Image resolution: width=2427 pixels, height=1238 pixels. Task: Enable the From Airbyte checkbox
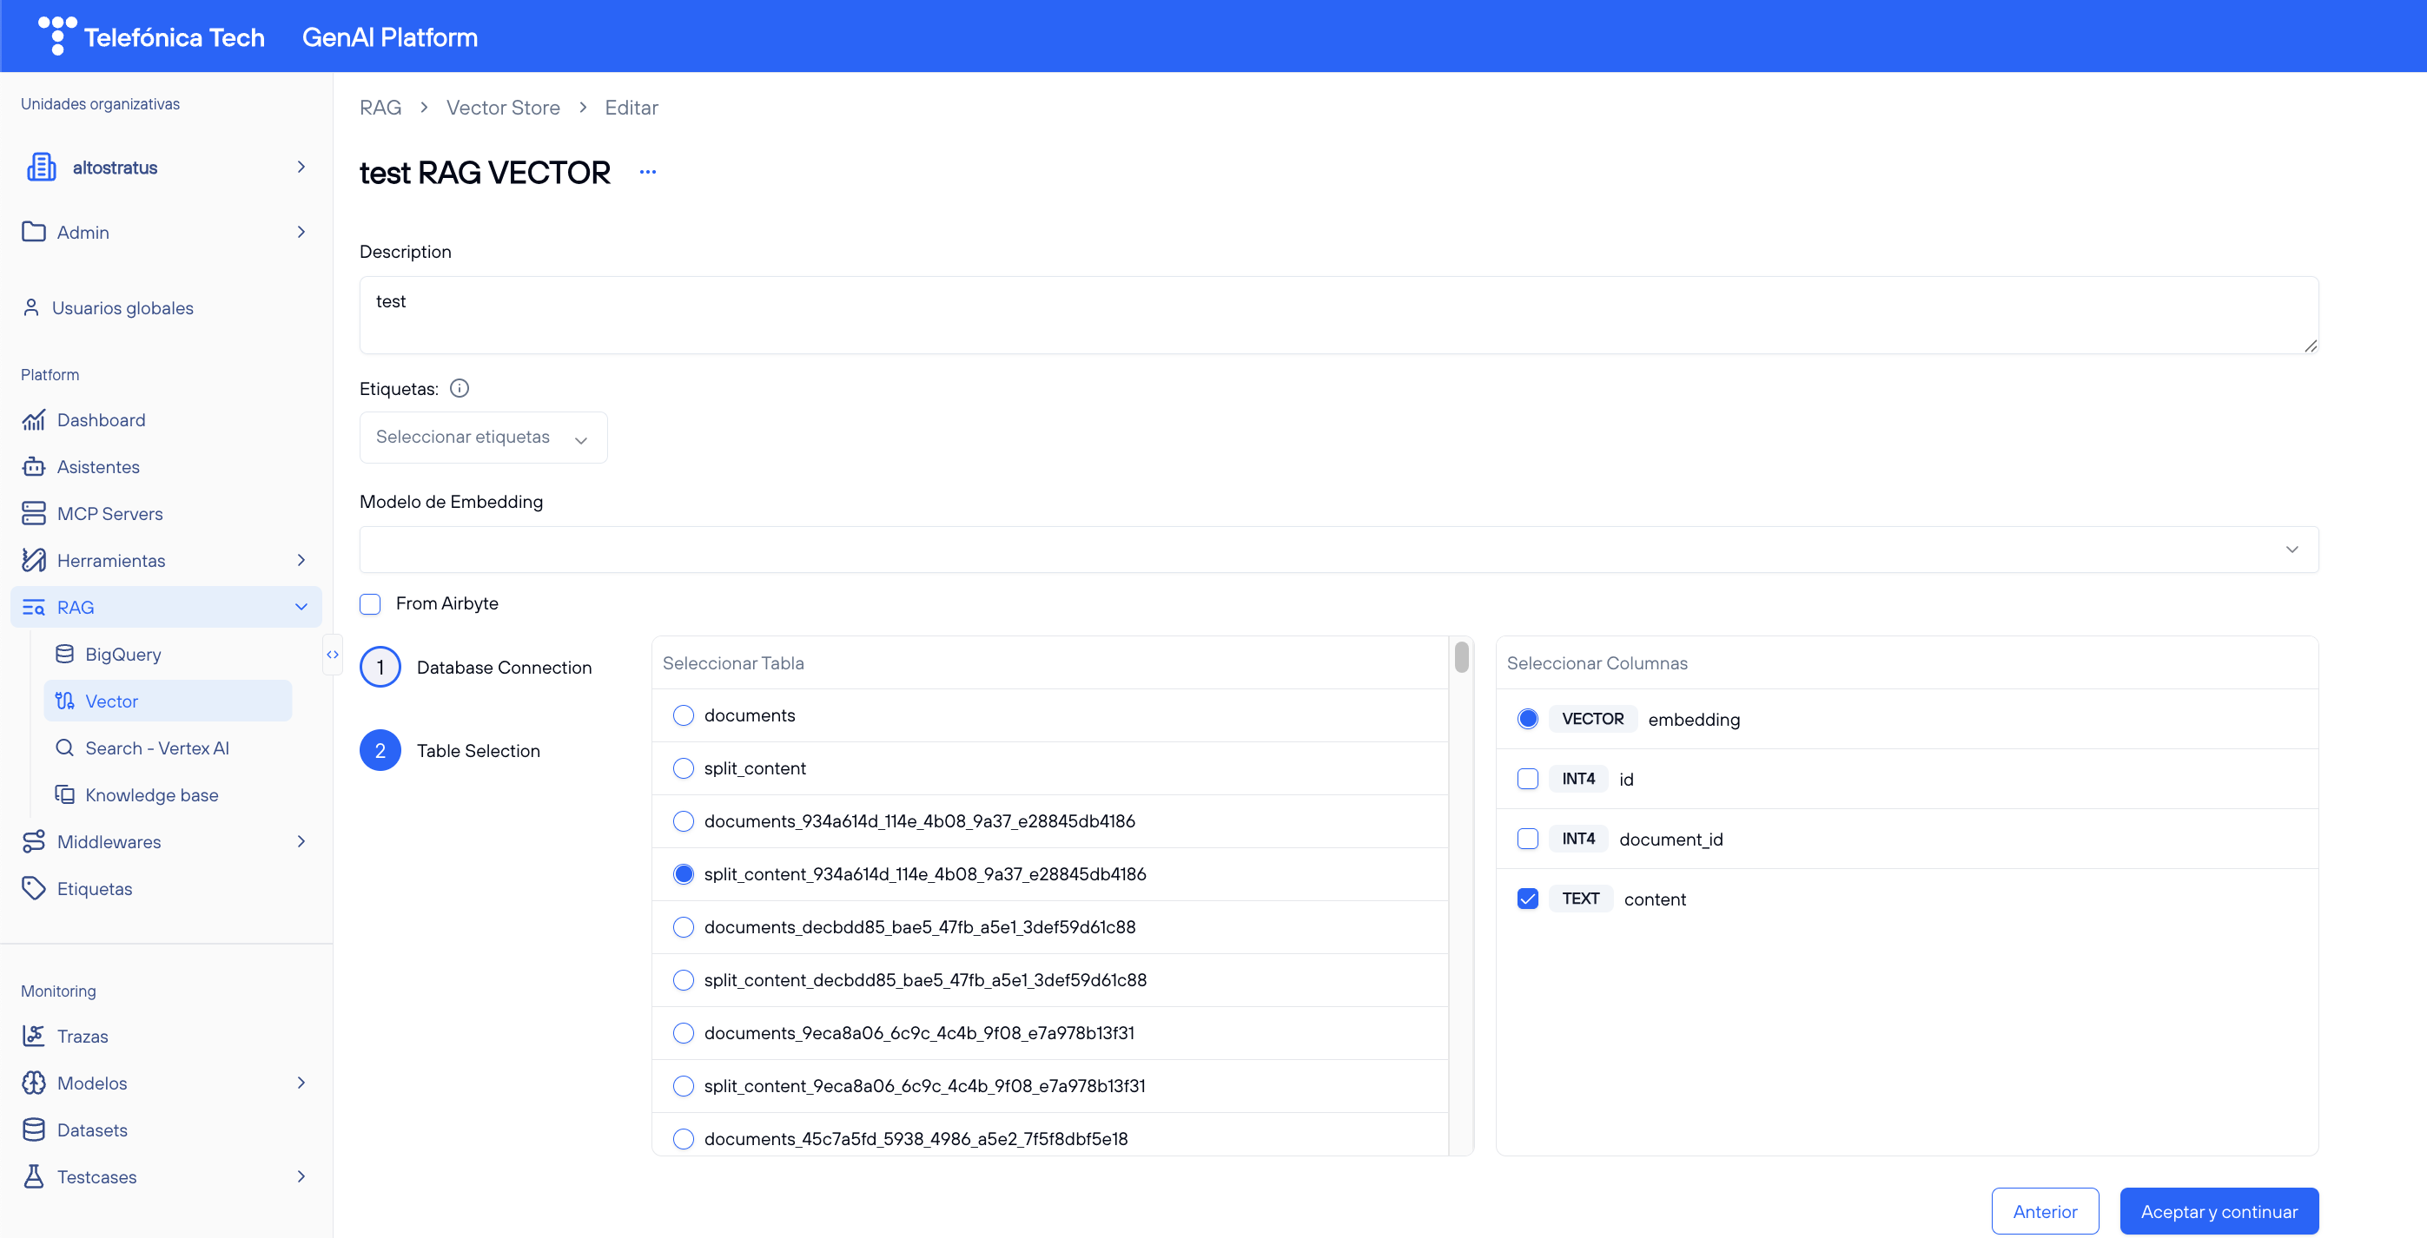[370, 603]
